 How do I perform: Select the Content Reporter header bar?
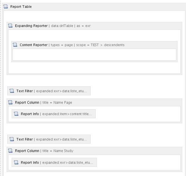94,45
